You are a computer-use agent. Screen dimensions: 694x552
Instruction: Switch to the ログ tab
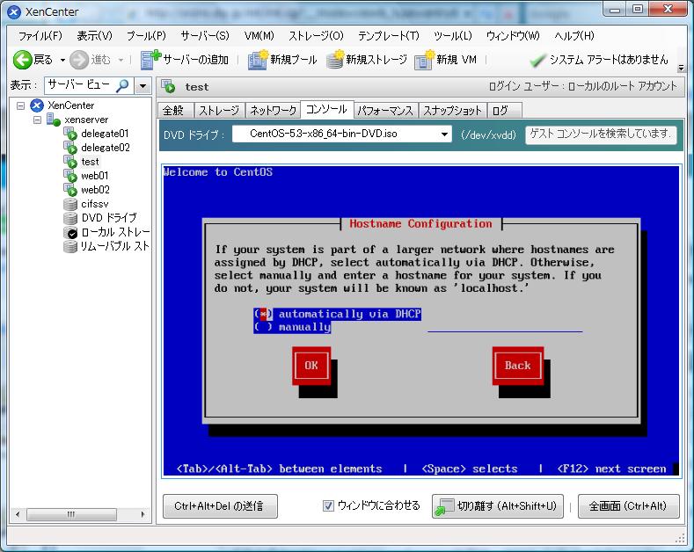pos(504,110)
